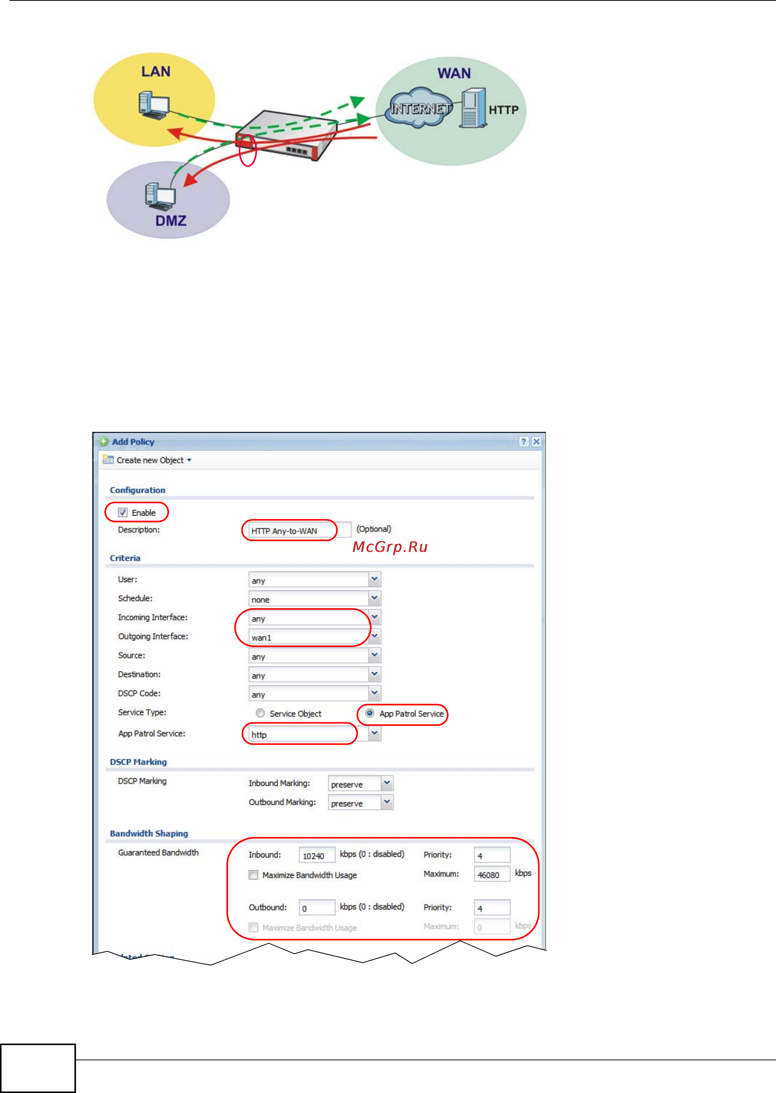Viewport: 776px width, 1093px height.
Task: Click the Inbound Maximum kbps field
Action: point(492,874)
